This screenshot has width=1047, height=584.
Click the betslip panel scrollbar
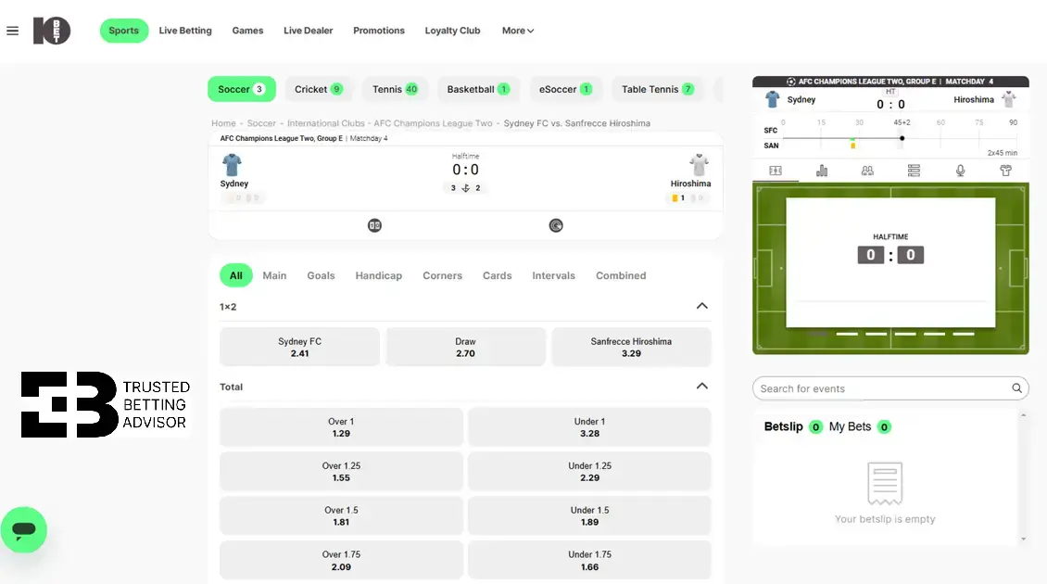[x=1023, y=477]
